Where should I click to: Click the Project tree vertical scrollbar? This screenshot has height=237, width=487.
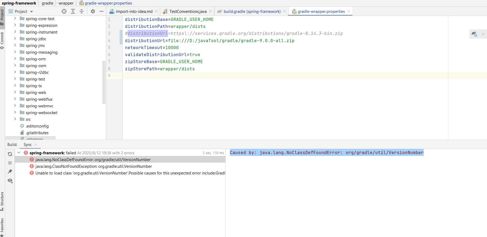[104, 82]
